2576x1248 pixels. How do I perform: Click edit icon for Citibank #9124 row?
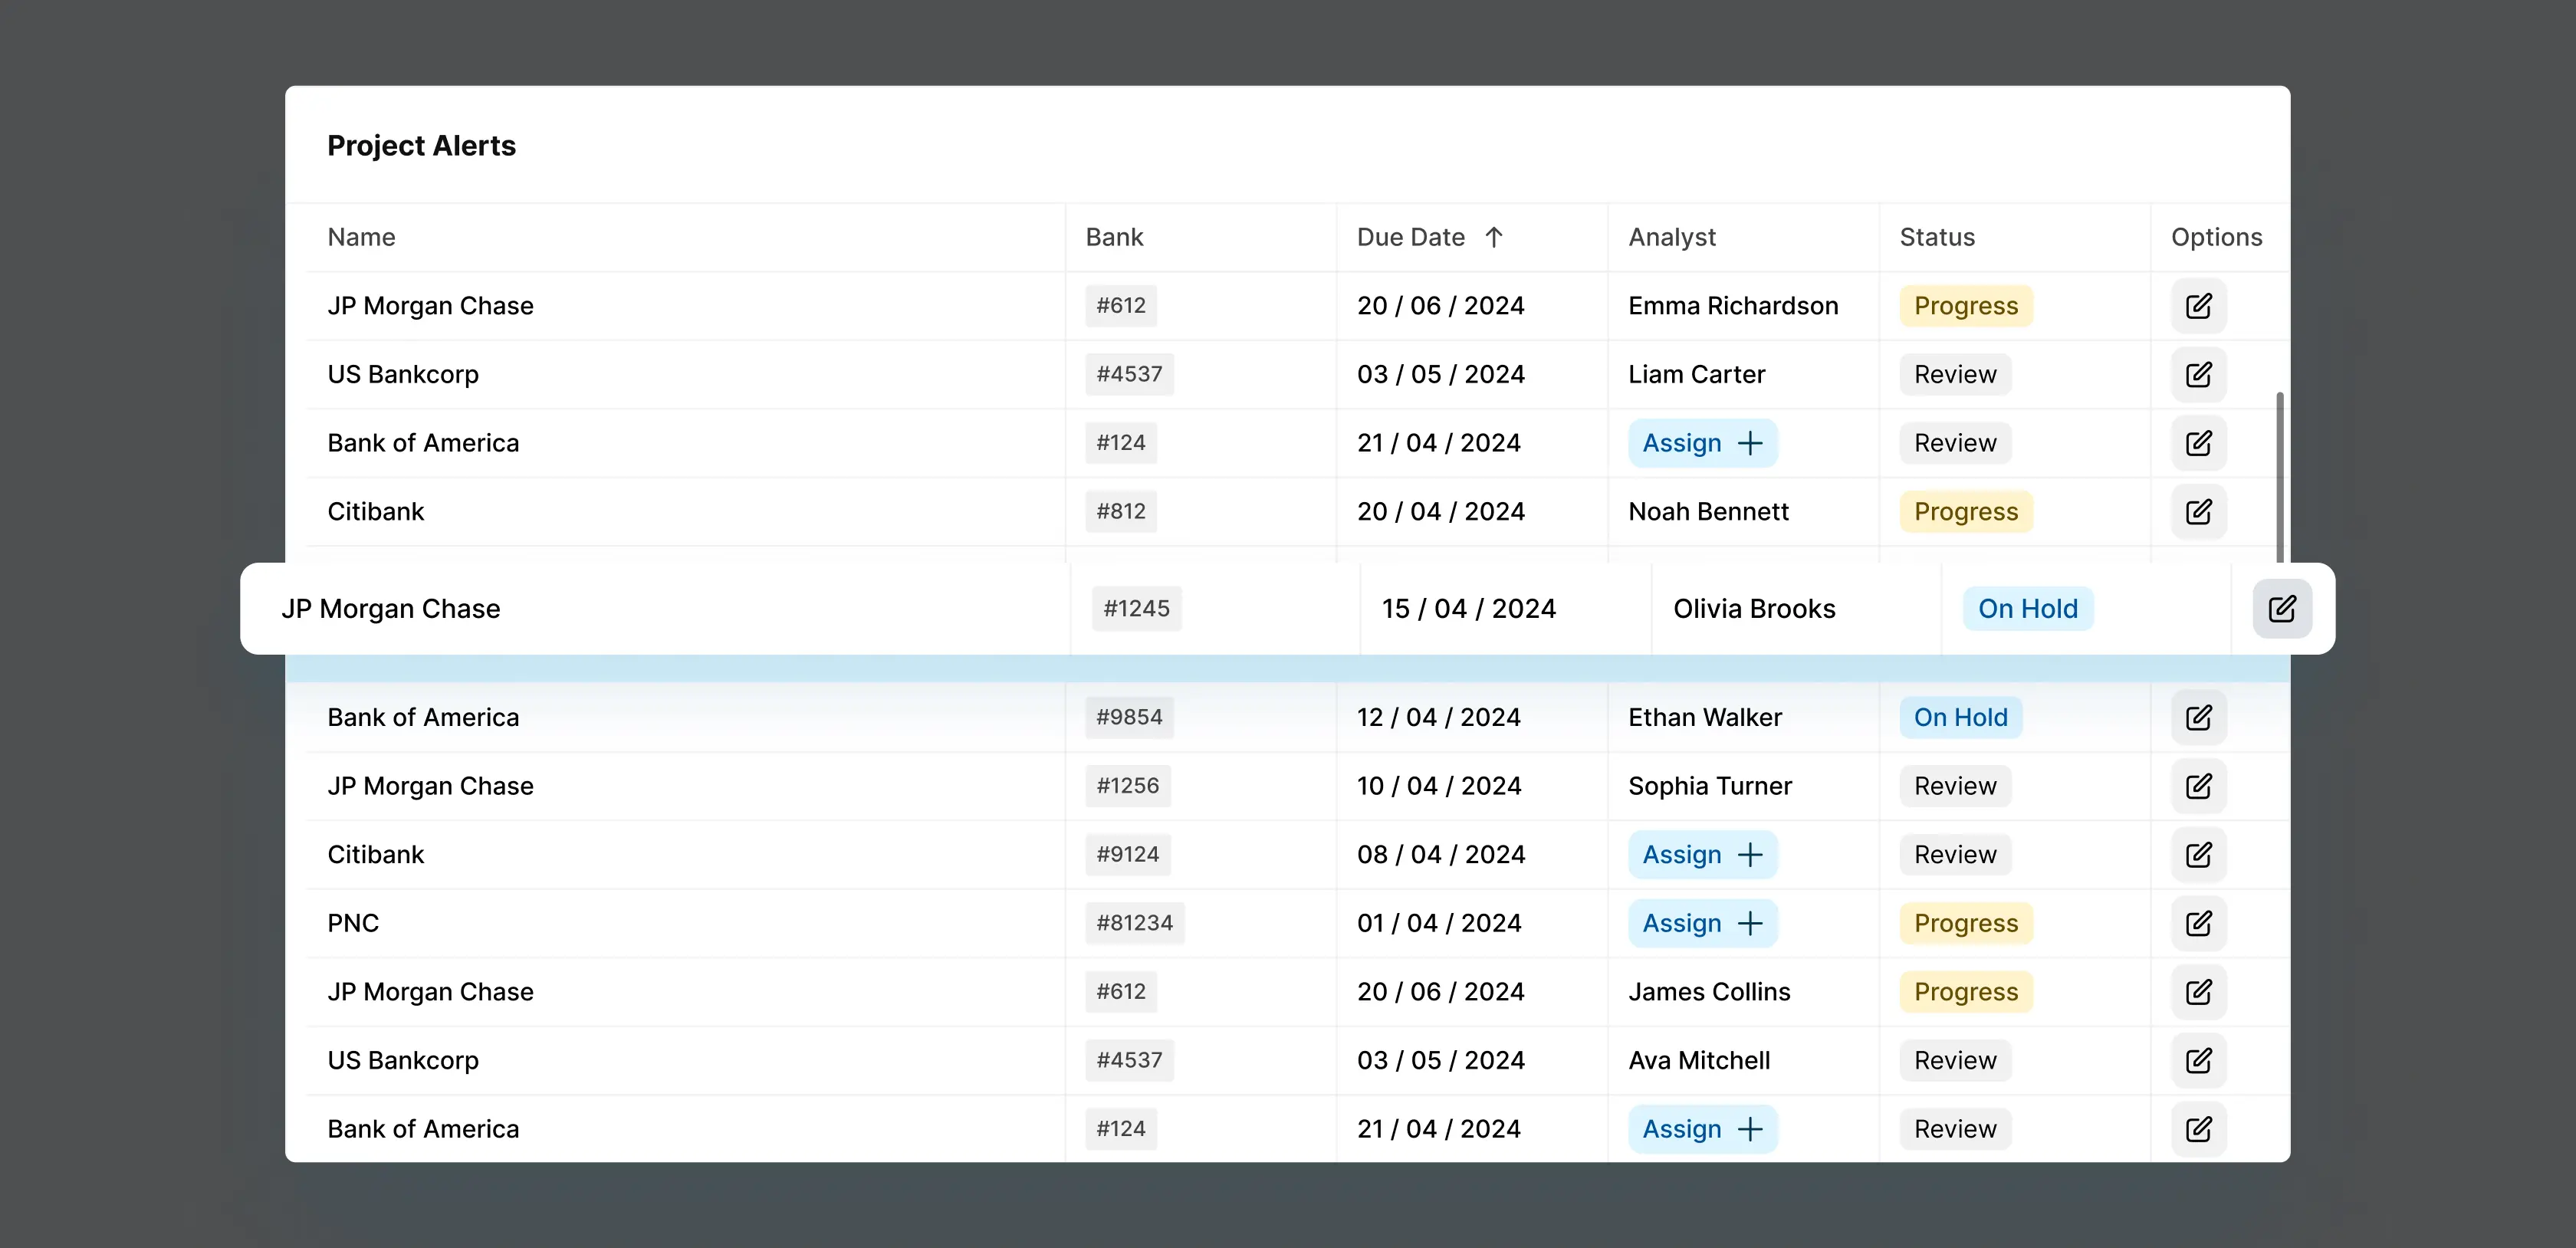[x=2198, y=855]
